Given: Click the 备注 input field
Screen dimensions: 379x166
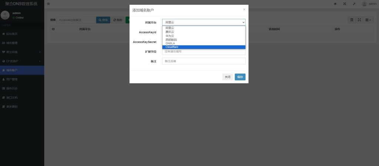Looking at the screenshot, I should (x=204, y=61).
